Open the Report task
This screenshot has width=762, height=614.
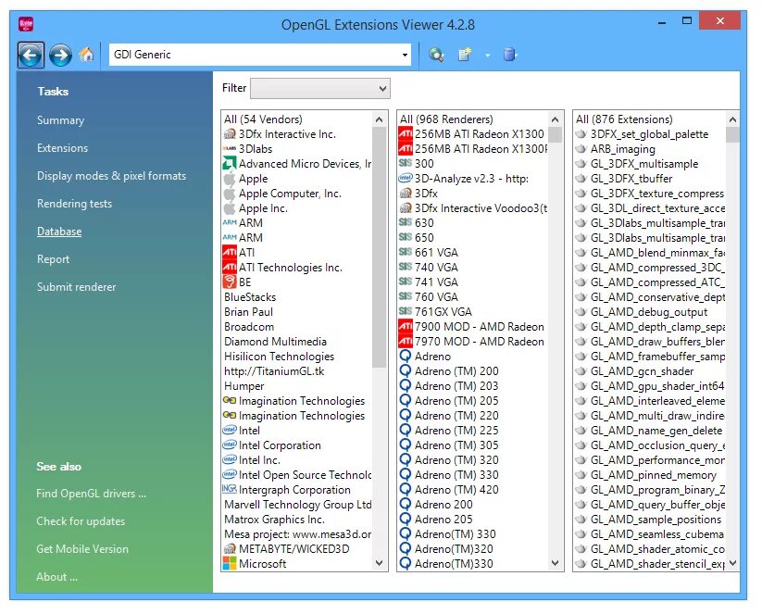(x=53, y=259)
